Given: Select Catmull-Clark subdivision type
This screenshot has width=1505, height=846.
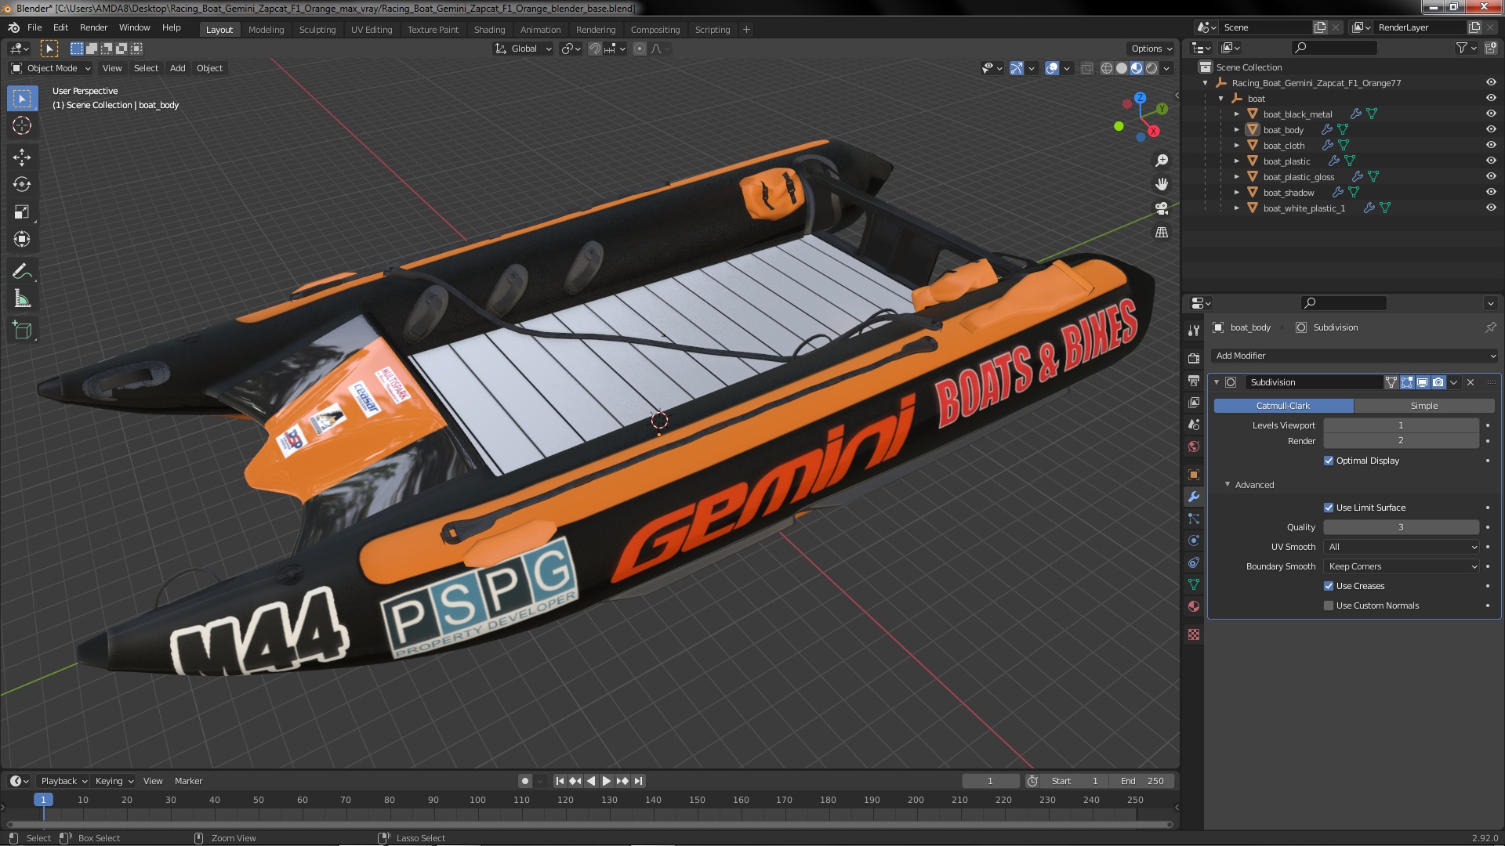Looking at the screenshot, I should pyautogui.click(x=1283, y=406).
